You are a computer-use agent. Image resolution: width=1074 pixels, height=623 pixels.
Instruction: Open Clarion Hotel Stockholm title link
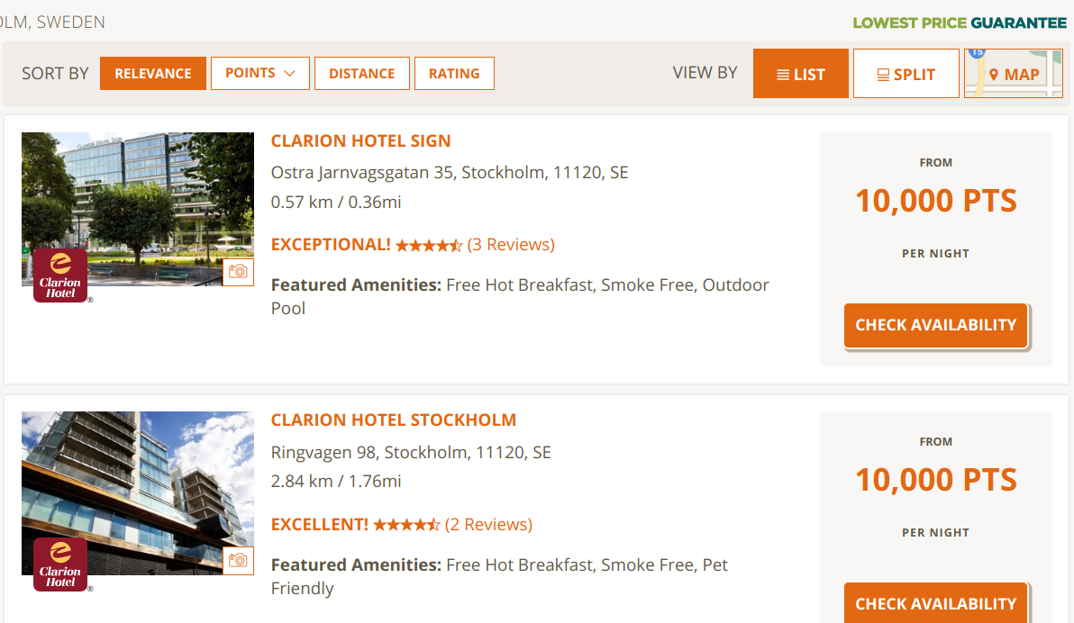tap(393, 420)
